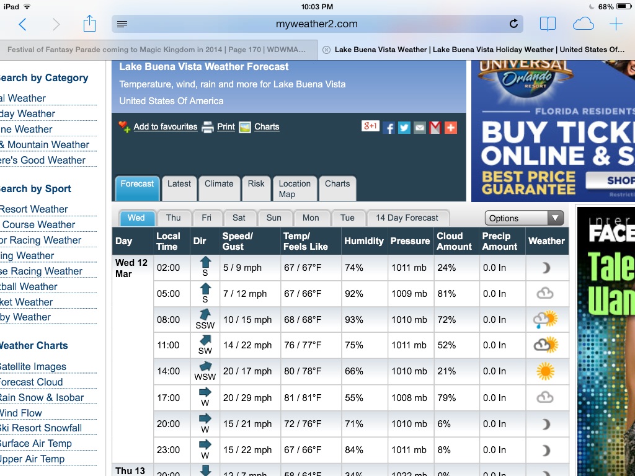Close the Lake Buena Vista tab
Image resolution: width=635 pixels, height=476 pixels.
(326, 50)
